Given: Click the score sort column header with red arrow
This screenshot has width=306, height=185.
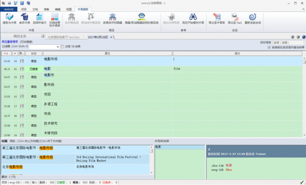Looking at the screenshot, I should (6, 54).
